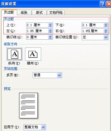Screen dimensions: 111x131
Task: Open the 多页 dropdown showing 普通
Action: [59, 75]
